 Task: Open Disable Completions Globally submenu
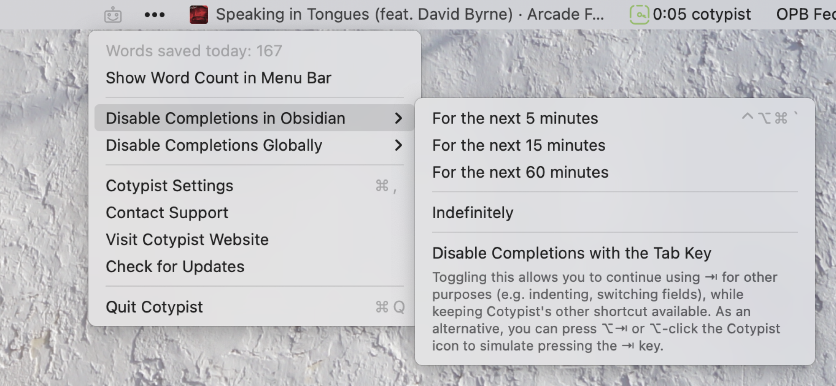coord(255,145)
